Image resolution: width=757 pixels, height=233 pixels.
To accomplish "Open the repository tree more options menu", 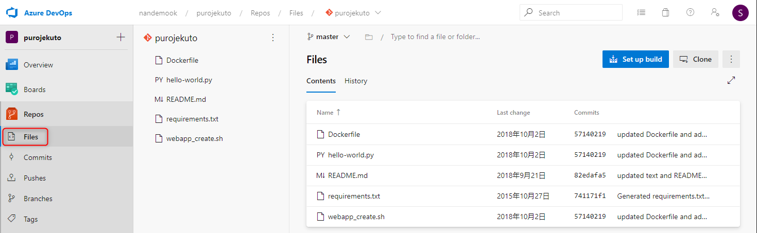I will (273, 38).
